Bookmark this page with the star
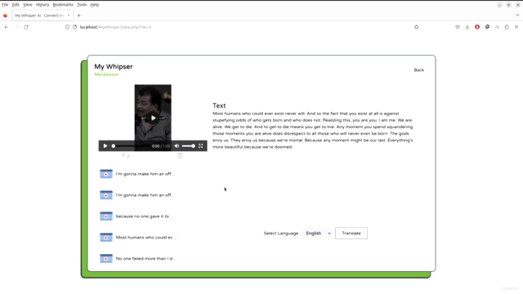The height and width of the screenshot is (294, 523). [416, 27]
